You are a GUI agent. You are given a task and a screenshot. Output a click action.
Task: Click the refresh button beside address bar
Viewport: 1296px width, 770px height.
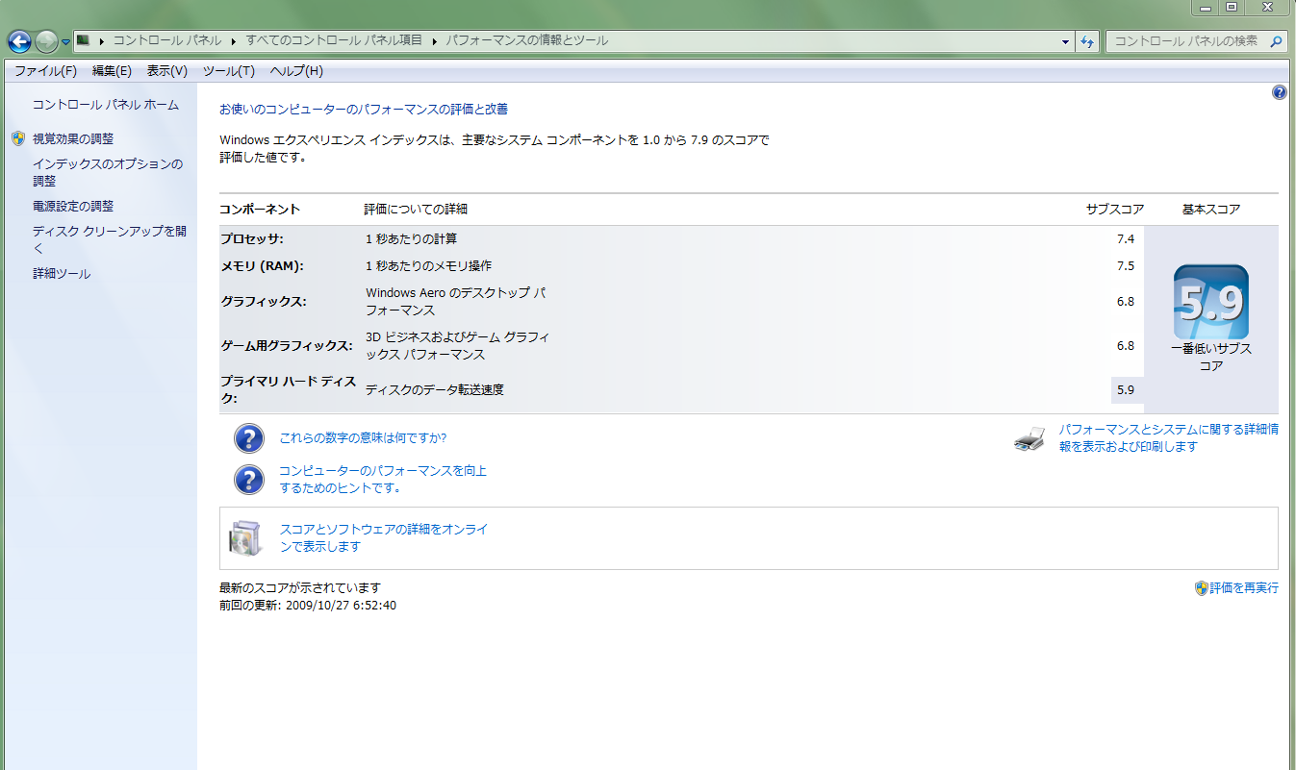coord(1087,41)
